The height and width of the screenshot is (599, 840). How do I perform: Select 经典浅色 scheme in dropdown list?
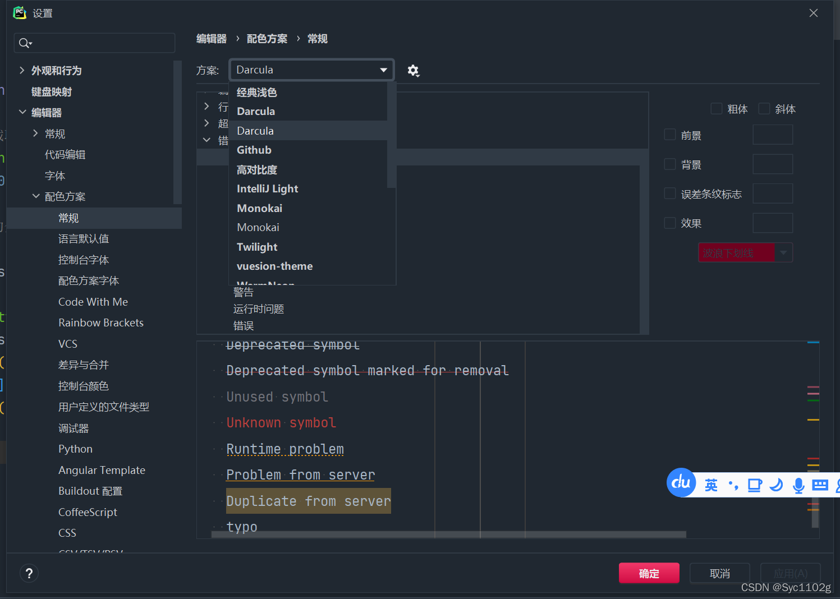pos(308,92)
